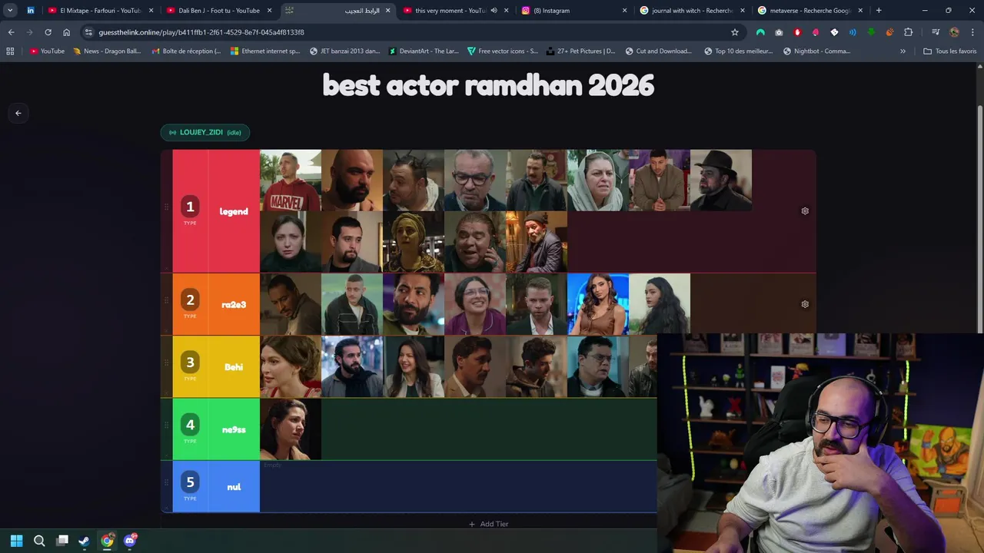Image resolution: width=984 pixels, height=553 pixels.
Task: Open the 'Tous les favoris' bookmarks folder
Action: pyautogui.click(x=949, y=51)
